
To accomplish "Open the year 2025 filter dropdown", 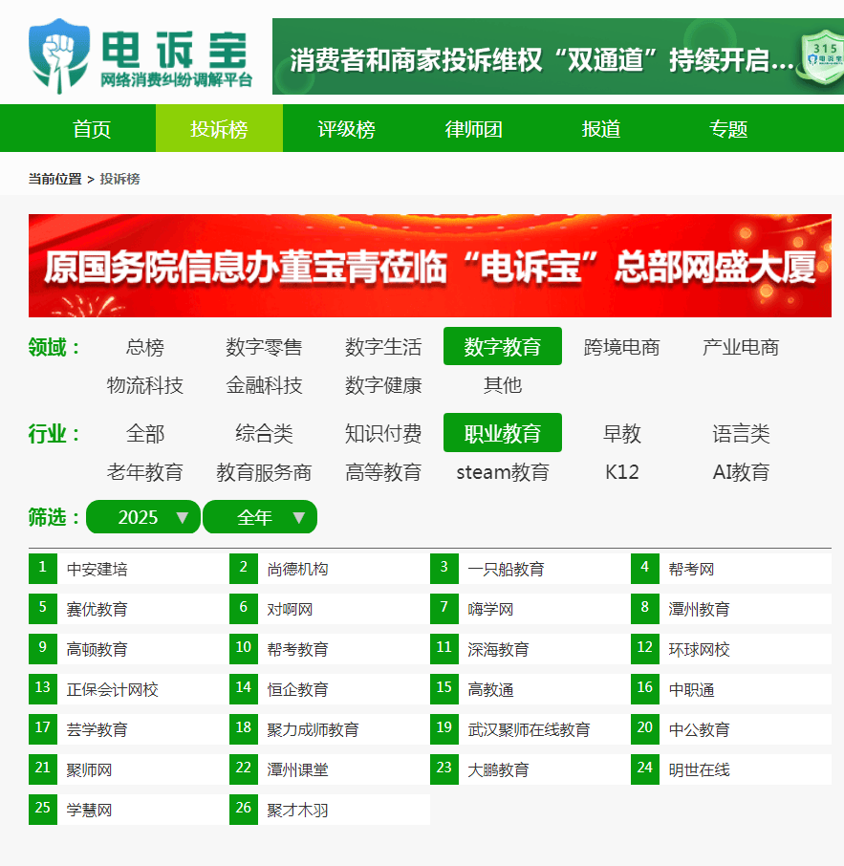I will pyautogui.click(x=143, y=517).
